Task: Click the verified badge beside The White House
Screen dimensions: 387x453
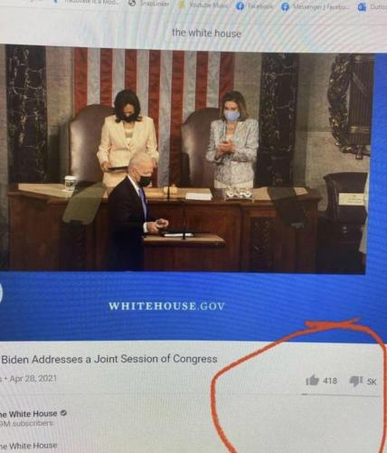Action: pyautogui.click(x=63, y=412)
